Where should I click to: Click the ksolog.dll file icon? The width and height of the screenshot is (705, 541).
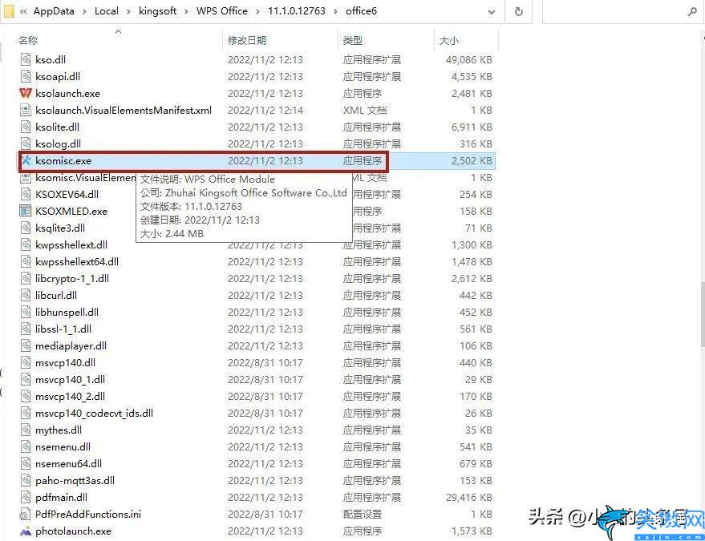pos(26,143)
